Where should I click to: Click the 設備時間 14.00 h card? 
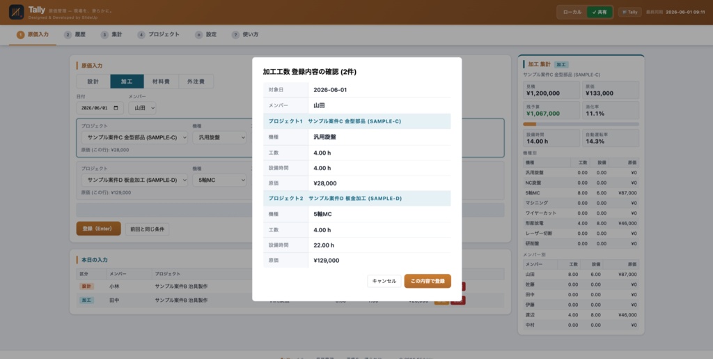point(551,138)
